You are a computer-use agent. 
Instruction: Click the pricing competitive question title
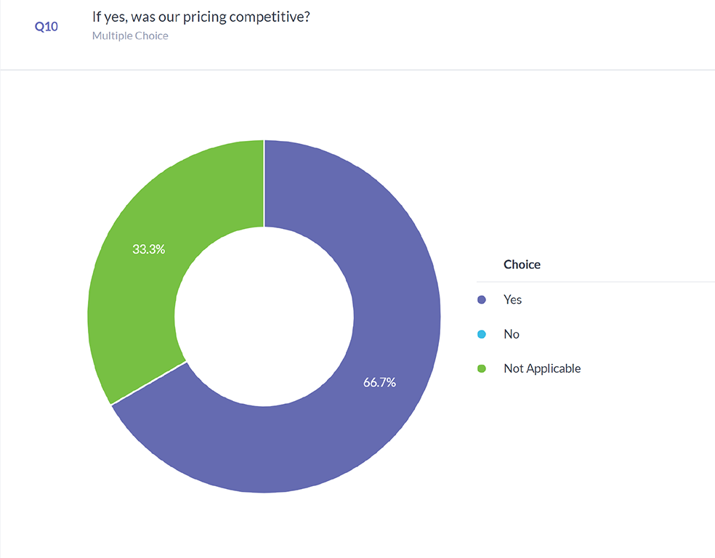point(201,16)
